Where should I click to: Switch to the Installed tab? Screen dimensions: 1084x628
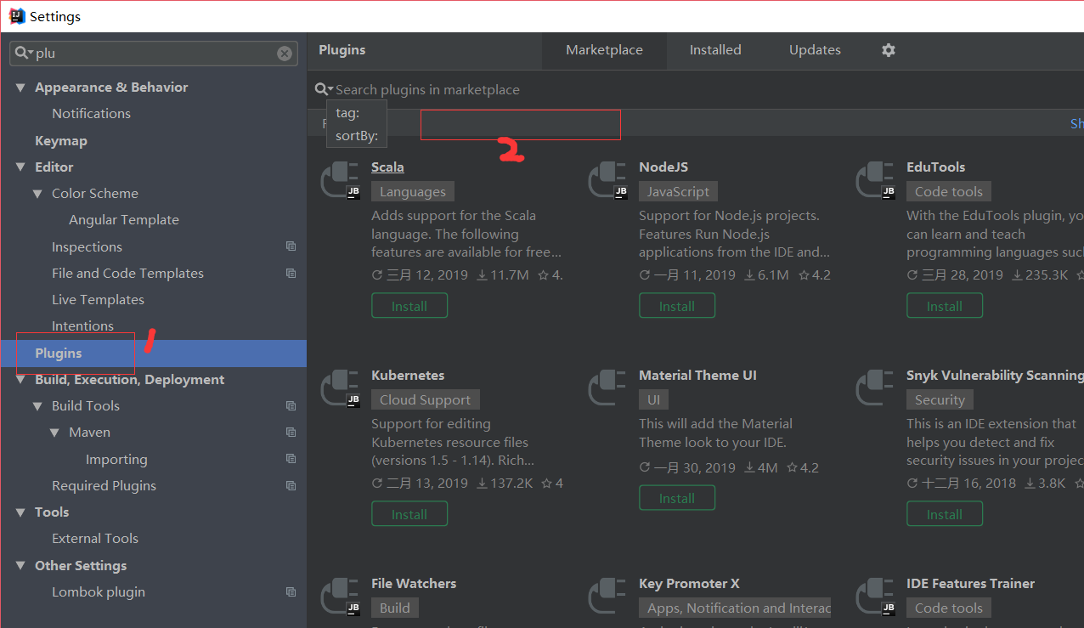point(715,50)
